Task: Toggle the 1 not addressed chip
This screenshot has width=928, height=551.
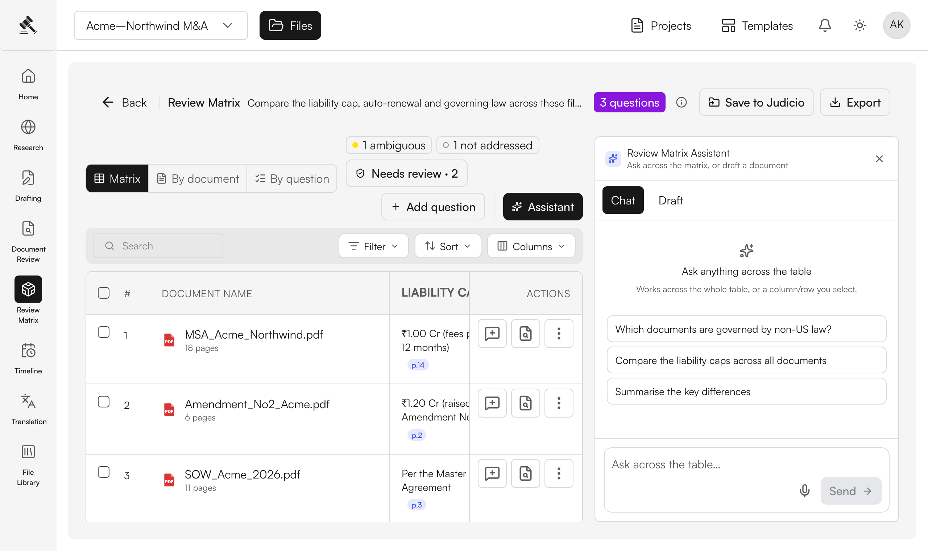Action: click(488, 145)
